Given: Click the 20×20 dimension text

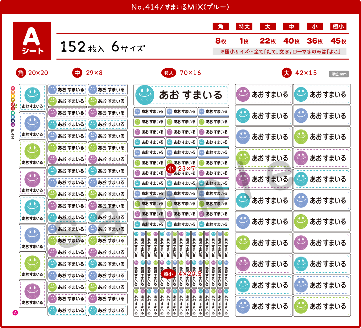Looking at the screenshot, I should pos(38,73).
